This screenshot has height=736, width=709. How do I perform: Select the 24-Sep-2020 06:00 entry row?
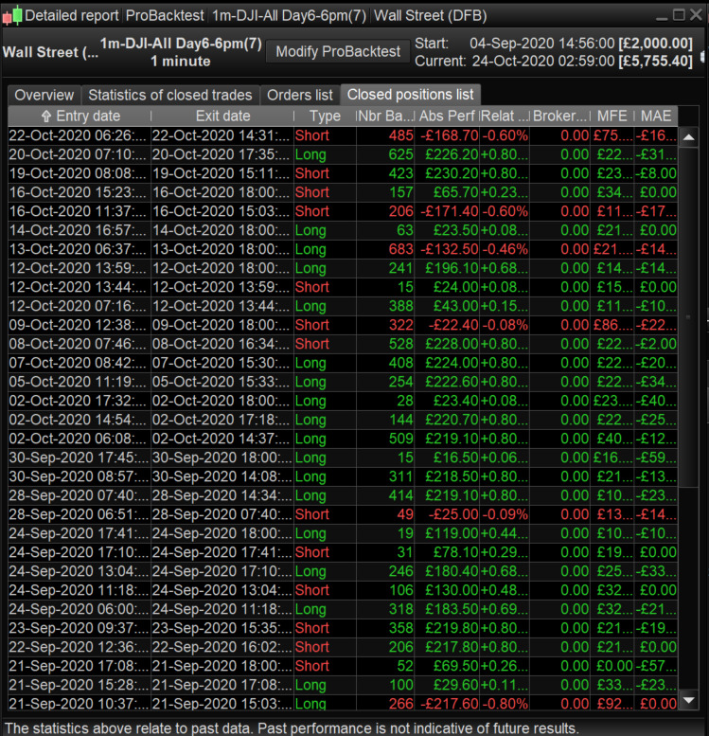click(x=343, y=609)
